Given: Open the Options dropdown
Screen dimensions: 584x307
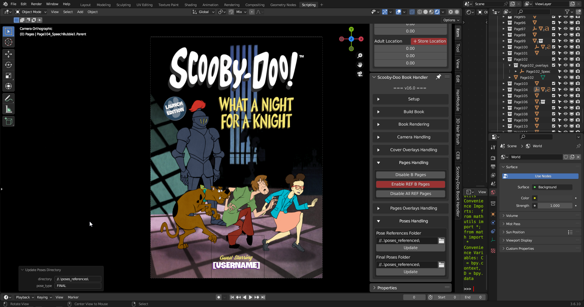Looking at the screenshot, I should 451,20.
